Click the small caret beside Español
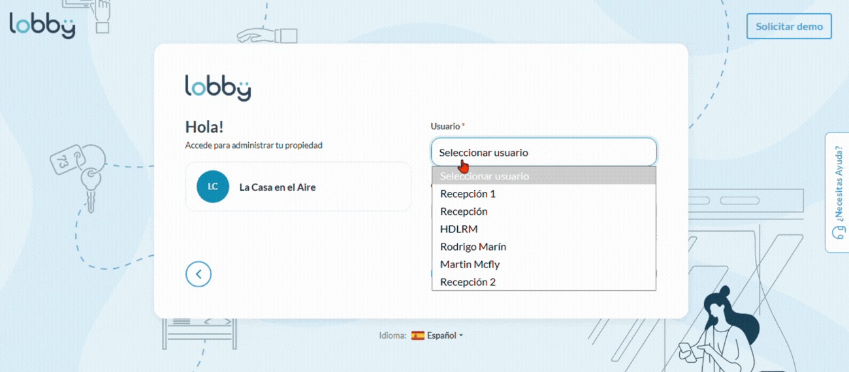849x372 pixels. 461,335
